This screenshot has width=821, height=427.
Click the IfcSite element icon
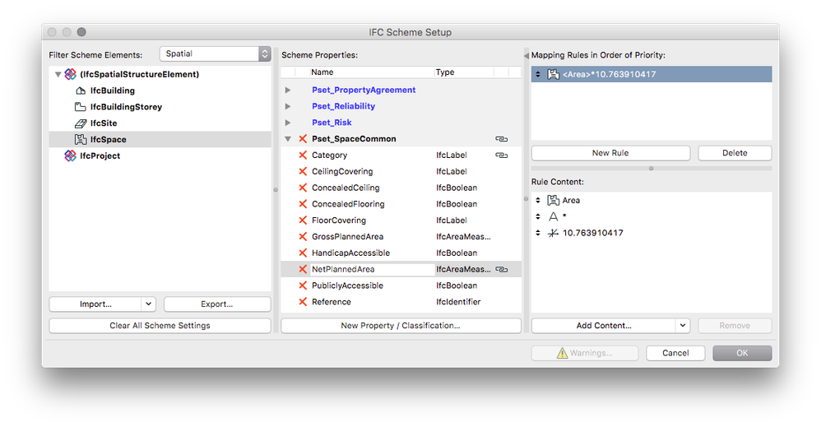pos(81,123)
